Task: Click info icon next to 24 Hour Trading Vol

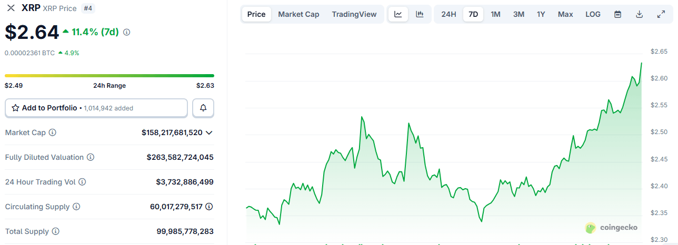Action: point(82,182)
